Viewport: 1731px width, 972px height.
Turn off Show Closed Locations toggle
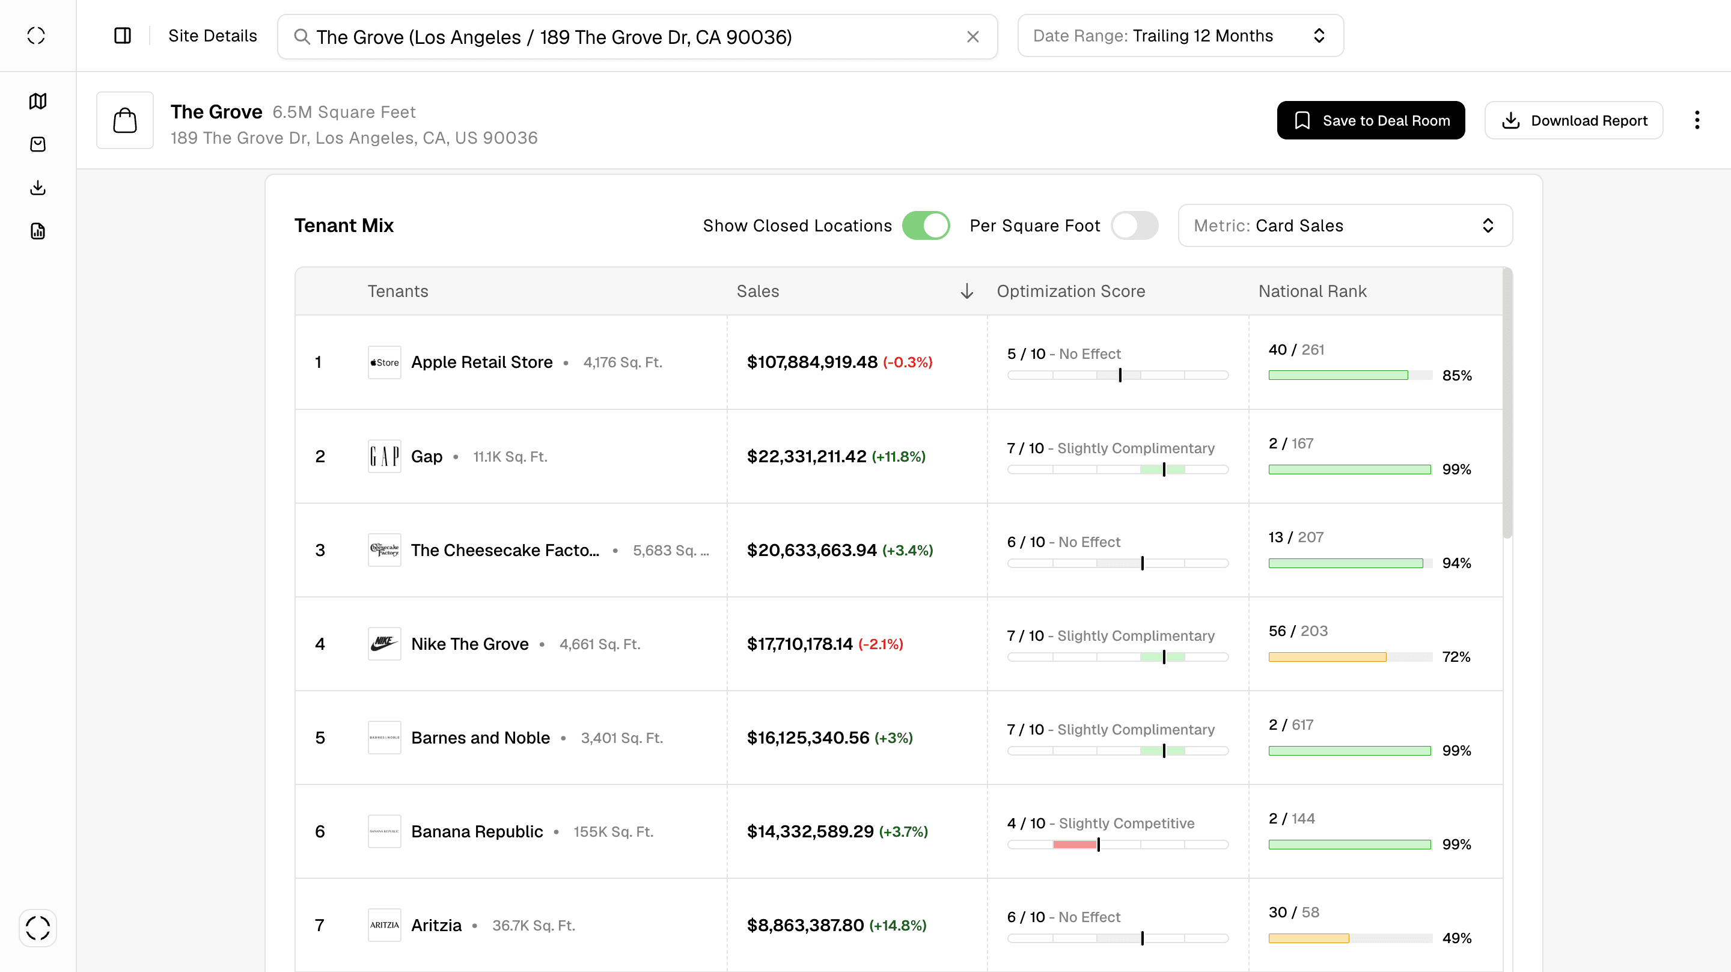coord(926,226)
